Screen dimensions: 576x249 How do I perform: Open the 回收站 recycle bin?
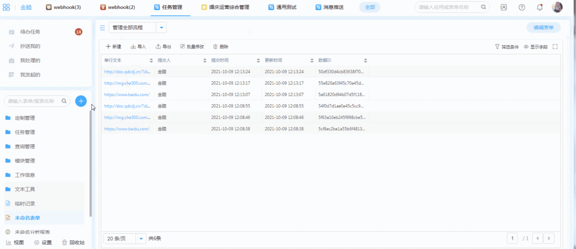coord(73,242)
